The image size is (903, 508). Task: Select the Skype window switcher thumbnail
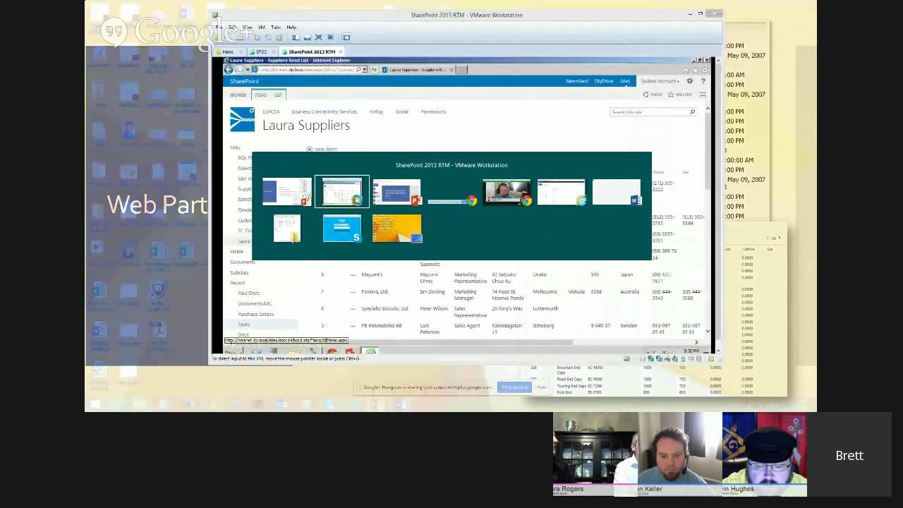342,229
